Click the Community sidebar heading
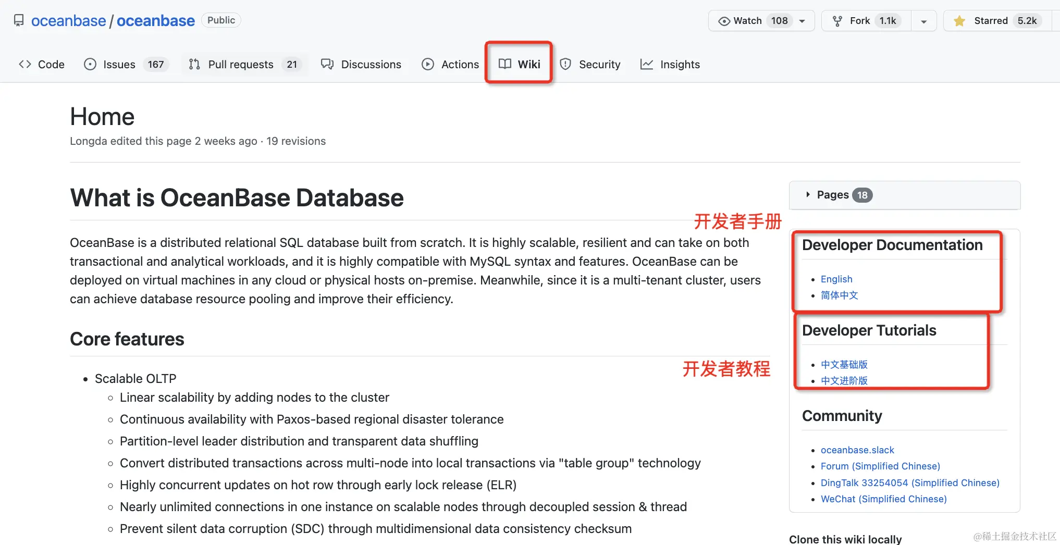 click(x=842, y=416)
